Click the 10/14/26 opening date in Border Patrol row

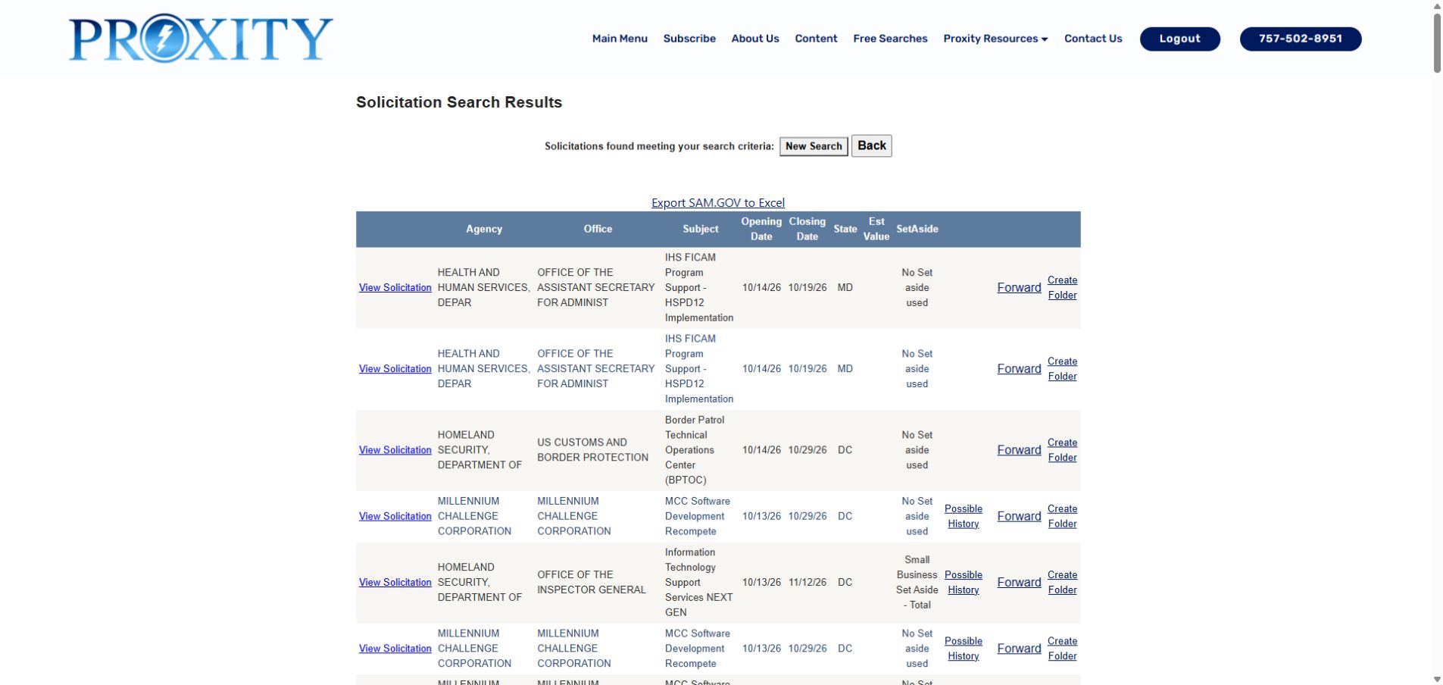pos(761,450)
